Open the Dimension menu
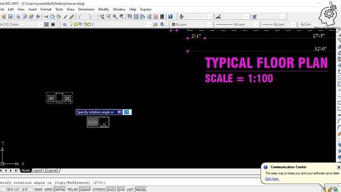Viewport: 341px width, 192px height. point(86,10)
